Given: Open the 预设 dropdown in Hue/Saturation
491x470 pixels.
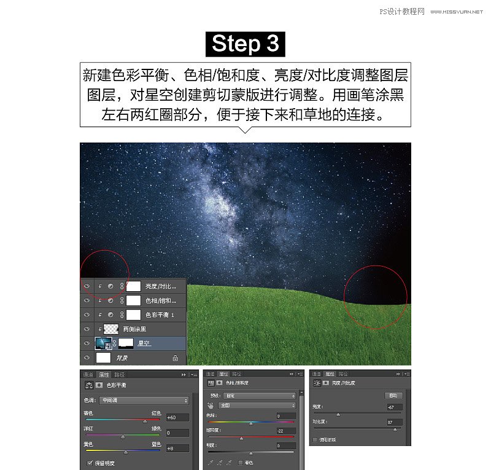Looking at the screenshot, I should [258, 396].
